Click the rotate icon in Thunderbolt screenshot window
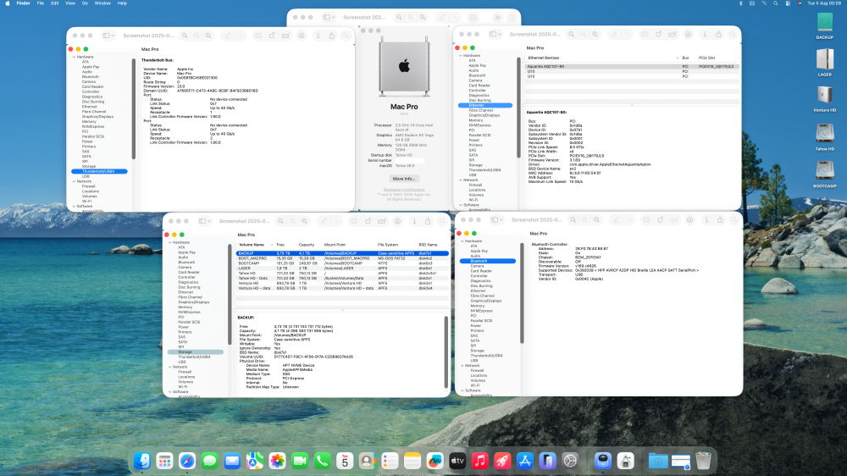 272,36
